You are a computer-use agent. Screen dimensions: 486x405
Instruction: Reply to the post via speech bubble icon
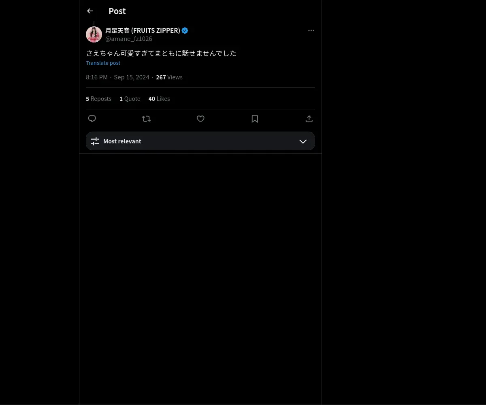92,119
